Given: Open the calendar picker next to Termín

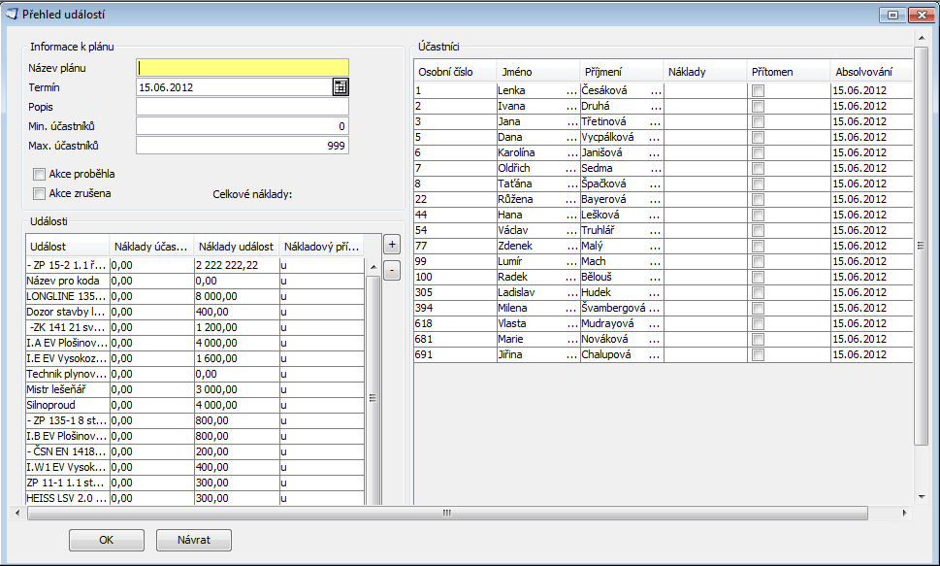Looking at the screenshot, I should (x=340, y=87).
